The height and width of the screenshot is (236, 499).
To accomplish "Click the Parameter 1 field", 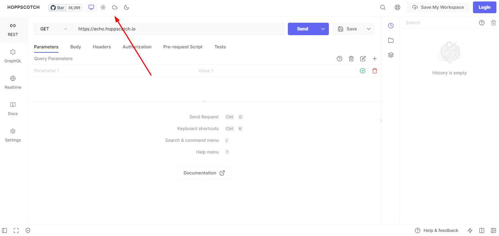I will coord(110,71).
